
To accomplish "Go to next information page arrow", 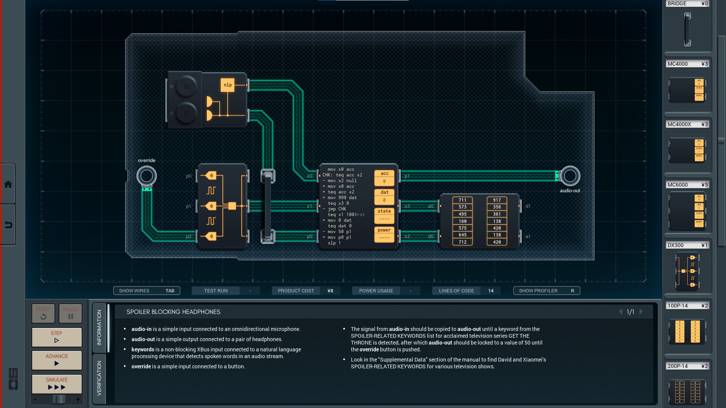I will point(641,312).
